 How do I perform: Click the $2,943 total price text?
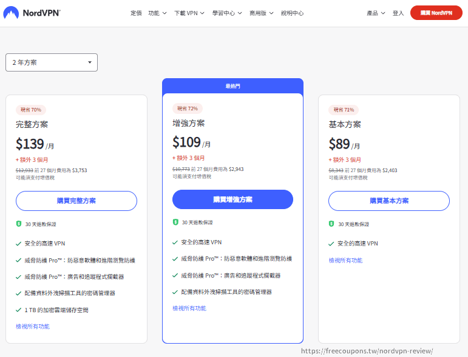[x=236, y=169]
